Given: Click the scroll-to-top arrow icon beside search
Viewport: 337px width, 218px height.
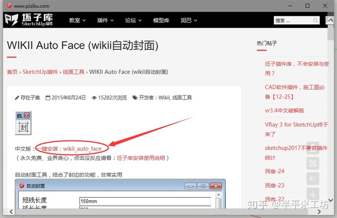Looking at the screenshot, I should click(330, 21).
